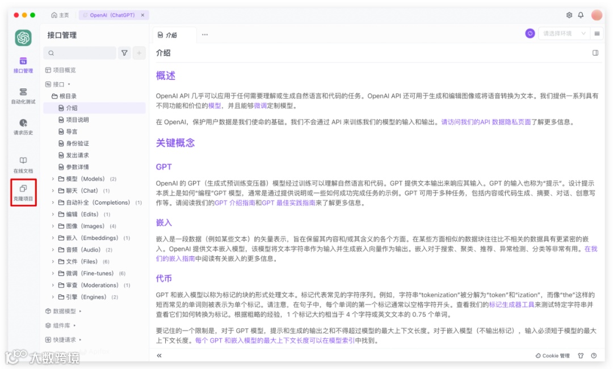Expand the 快捷请求 section
613x369 pixels.
tap(64, 340)
